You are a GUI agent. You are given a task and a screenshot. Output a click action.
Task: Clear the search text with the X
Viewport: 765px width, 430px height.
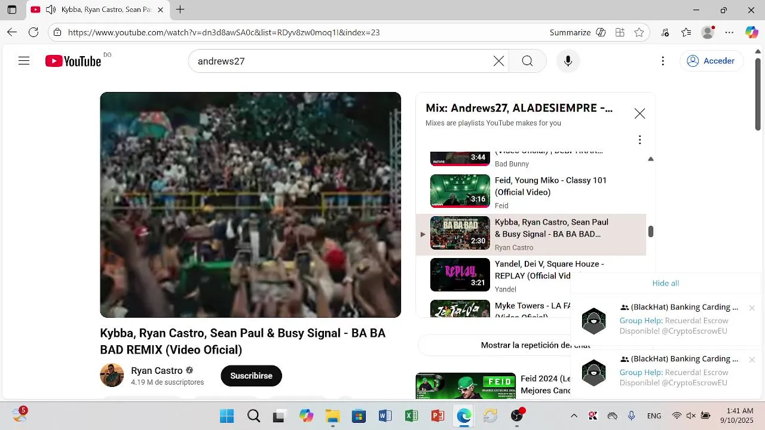(x=498, y=61)
